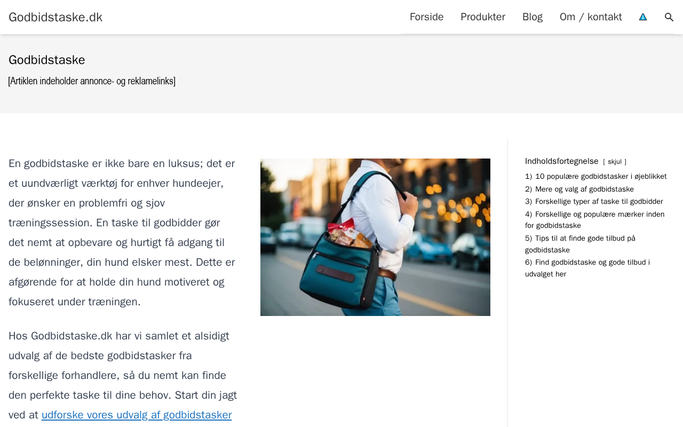The height and width of the screenshot is (427, 683).
Task: Open the search magnifier icon
Action: coord(669,17)
